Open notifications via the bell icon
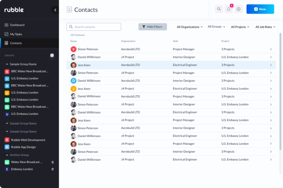 (229, 9)
